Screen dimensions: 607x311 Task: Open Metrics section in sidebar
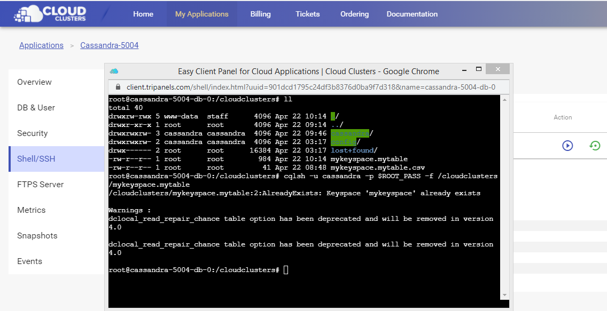(x=57, y=210)
